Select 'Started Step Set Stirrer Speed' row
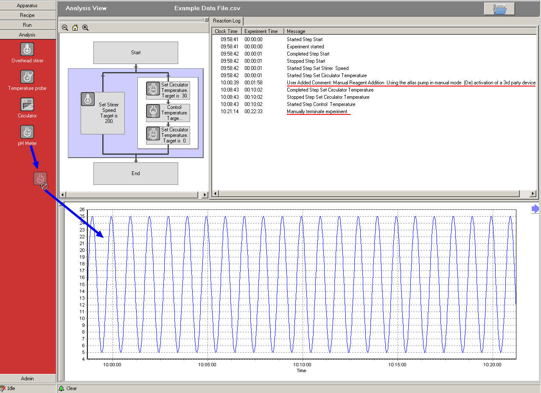The height and width of the screenshot is (393, 541). [374, 68]
